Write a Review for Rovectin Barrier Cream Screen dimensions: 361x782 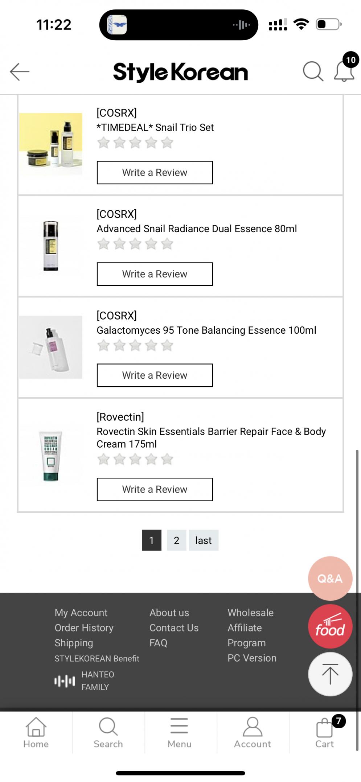pyautogui.click(x=155, y=490)
